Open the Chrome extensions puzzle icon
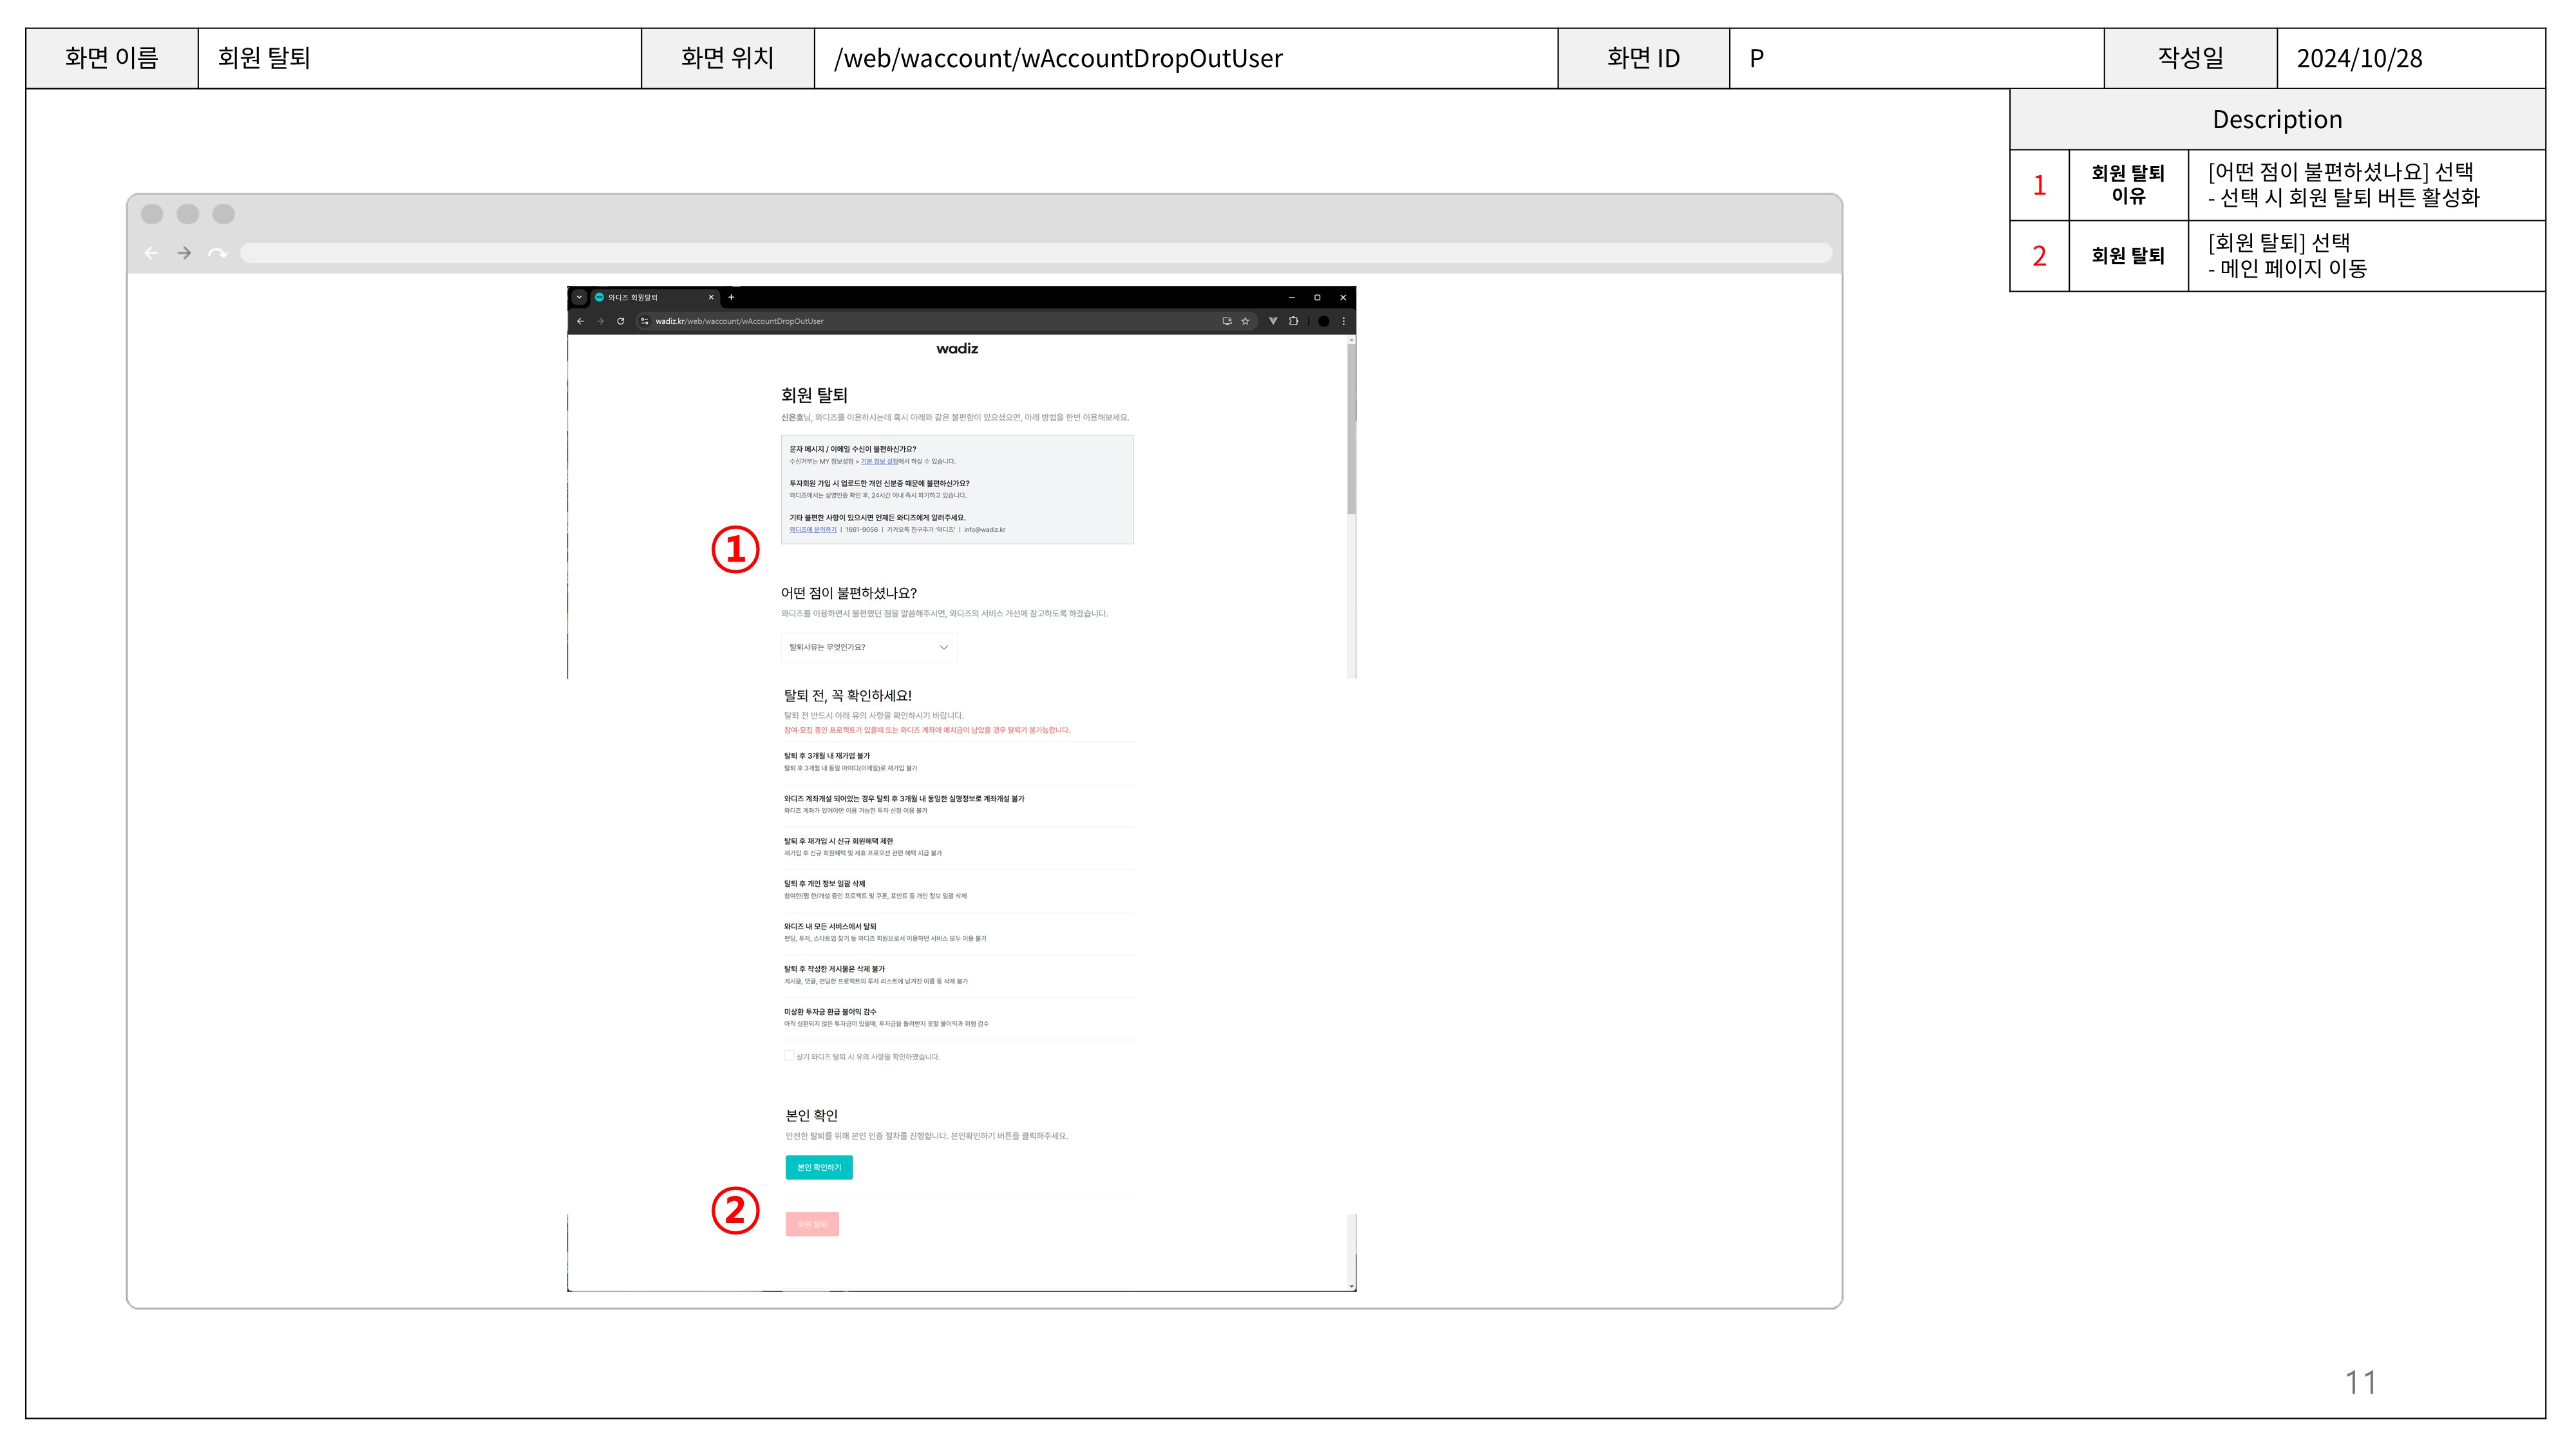 click(x=1294, y=321)
